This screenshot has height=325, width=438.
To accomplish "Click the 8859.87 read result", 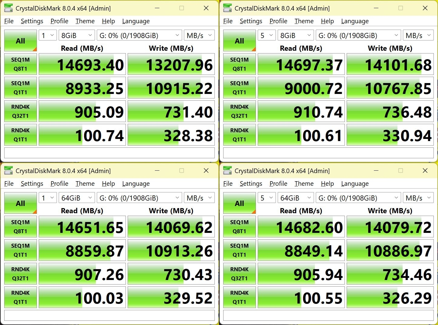I will (82, 250).
